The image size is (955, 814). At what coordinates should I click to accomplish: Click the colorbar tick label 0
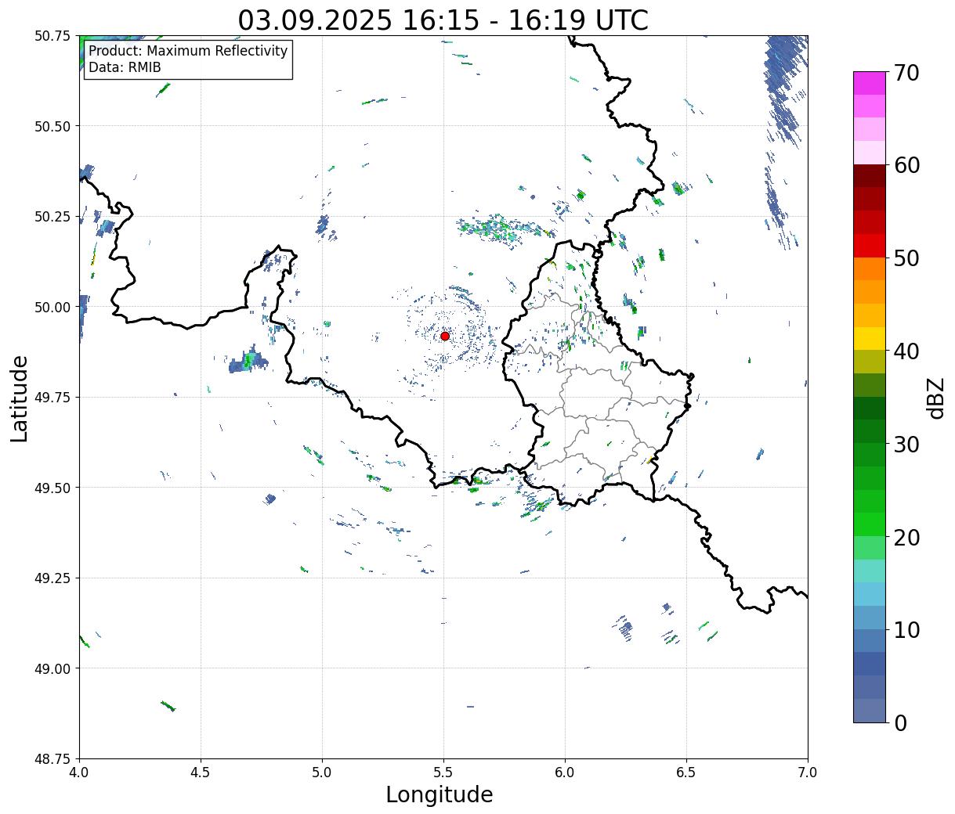(899, 723)
